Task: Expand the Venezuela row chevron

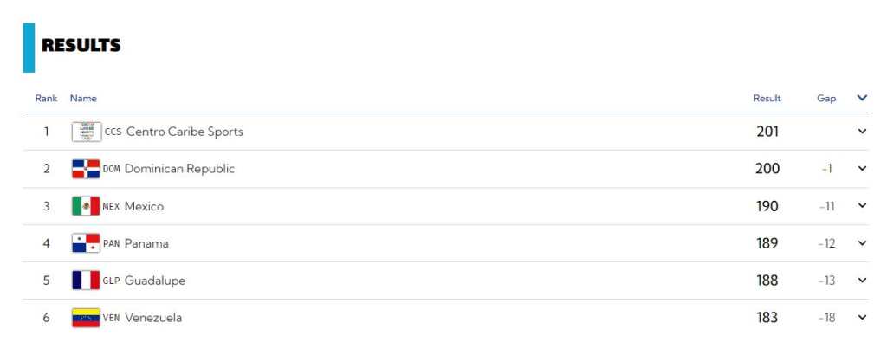Action: (862, 318)
